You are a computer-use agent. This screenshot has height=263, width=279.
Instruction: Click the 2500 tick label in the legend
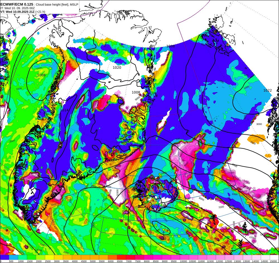[x=48, y=261]
